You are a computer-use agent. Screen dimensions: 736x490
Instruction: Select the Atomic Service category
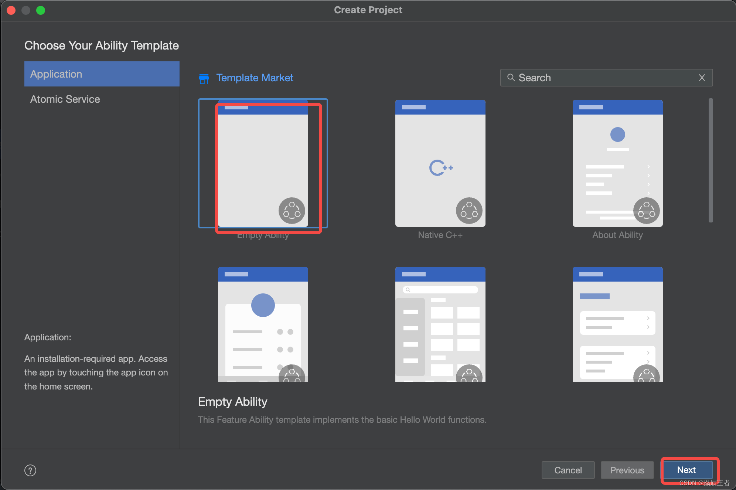pyautogui.click(x=65, y=99)
